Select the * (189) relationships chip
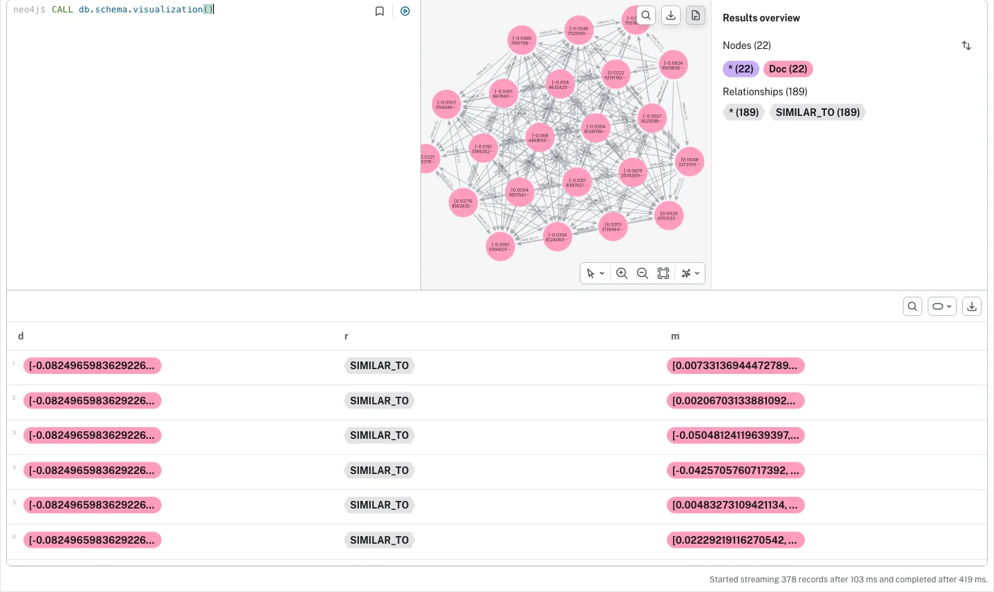 click(x=743, y=112)
